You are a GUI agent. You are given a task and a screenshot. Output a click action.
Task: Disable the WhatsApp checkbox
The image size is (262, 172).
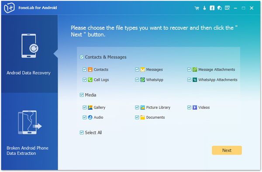[137, 80]
